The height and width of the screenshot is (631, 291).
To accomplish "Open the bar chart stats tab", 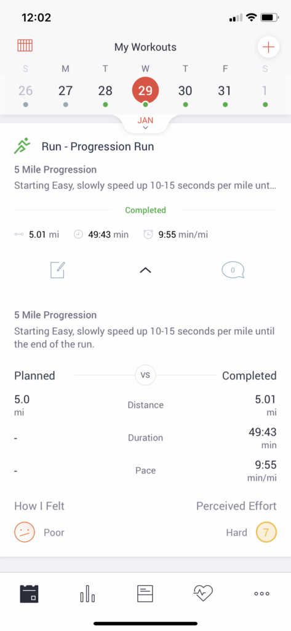I will (x=87, y=593).
